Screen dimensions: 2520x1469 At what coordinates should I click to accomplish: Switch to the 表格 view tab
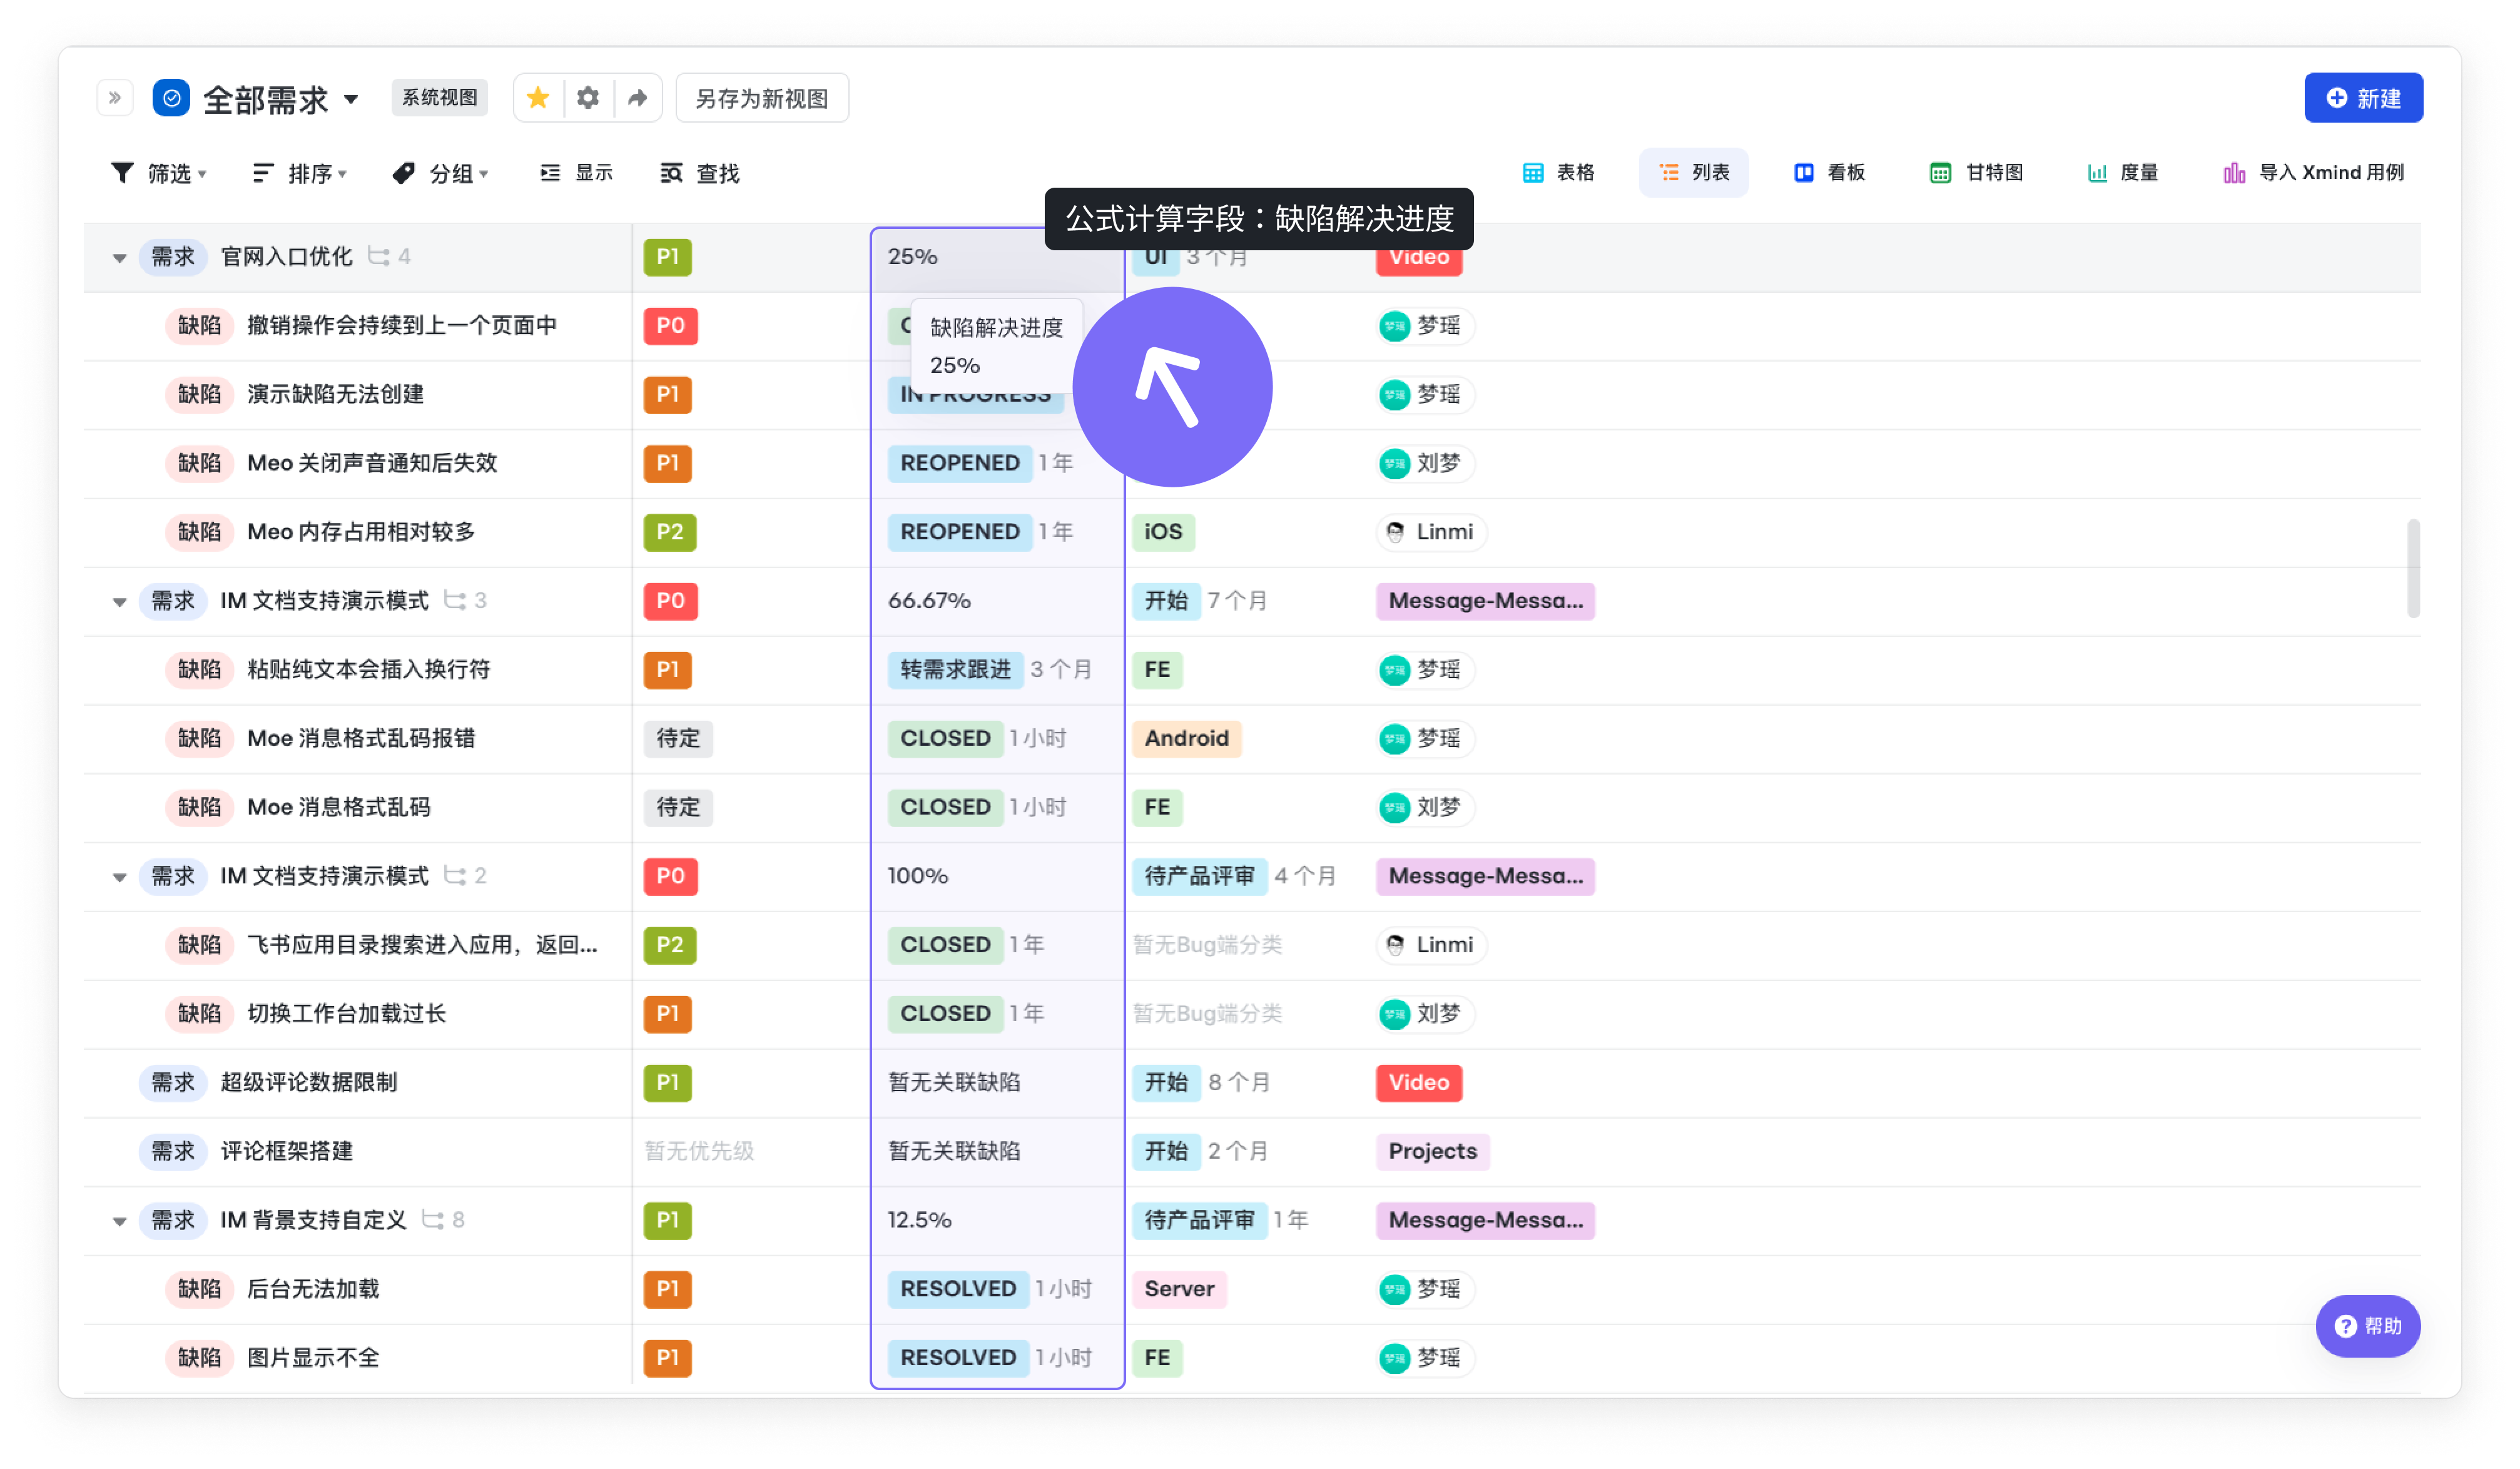tap(1558, 172)
